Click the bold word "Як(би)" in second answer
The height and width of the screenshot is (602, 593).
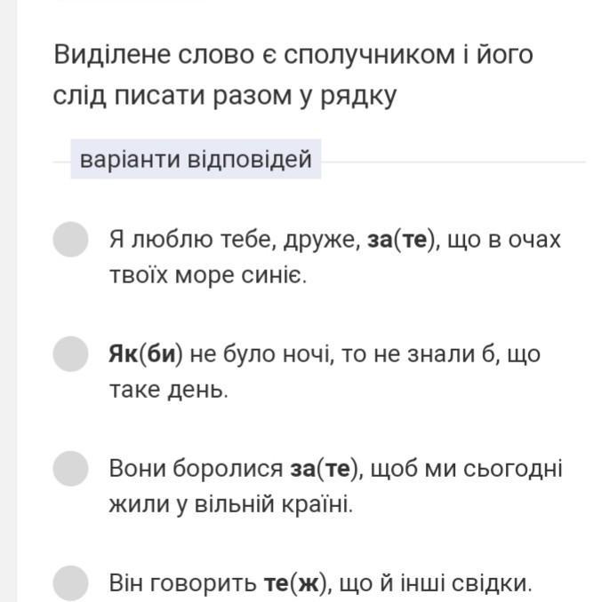(146, 354)
